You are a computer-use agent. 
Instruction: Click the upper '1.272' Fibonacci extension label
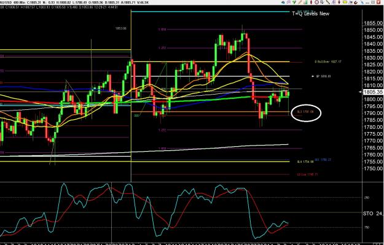point(162,48)
